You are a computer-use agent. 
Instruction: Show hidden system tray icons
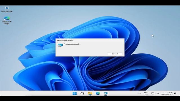coord(139,93)
